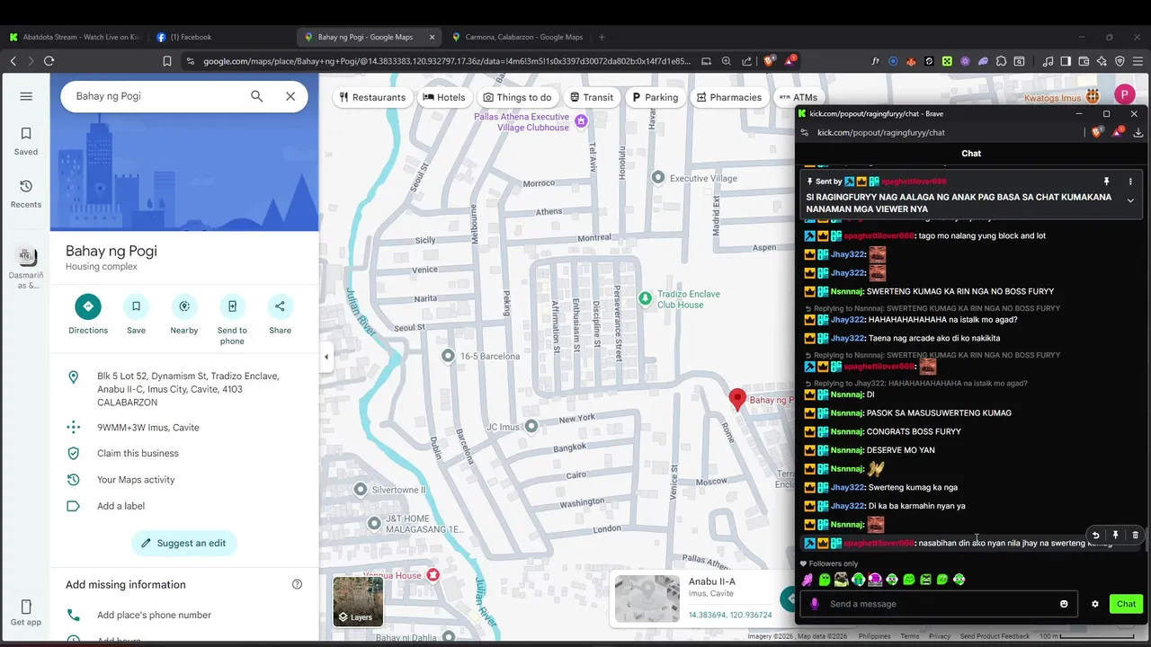Image resolution: width=1151 pixels, height=647 pixels.
Task: Collapse the Maps side panel arrow
Action: tap(326, 357)
